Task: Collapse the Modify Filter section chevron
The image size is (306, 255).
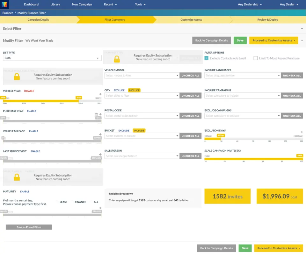Action: click(302, 41)
